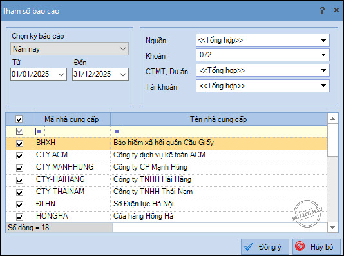This screenshot has width=344, height=256.
Task: Expand the Tài khoản dropdown
Action: pos(323,86)
